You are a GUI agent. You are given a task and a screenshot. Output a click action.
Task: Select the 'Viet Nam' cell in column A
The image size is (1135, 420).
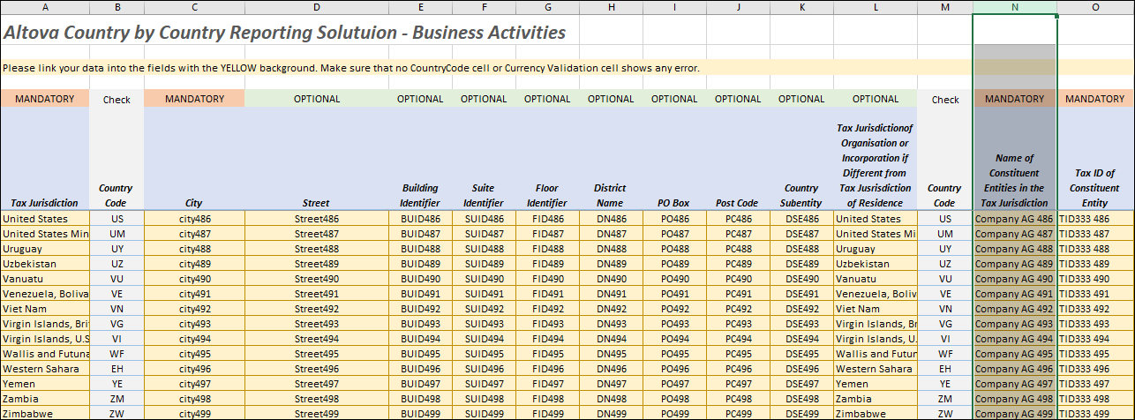[44, 309]
